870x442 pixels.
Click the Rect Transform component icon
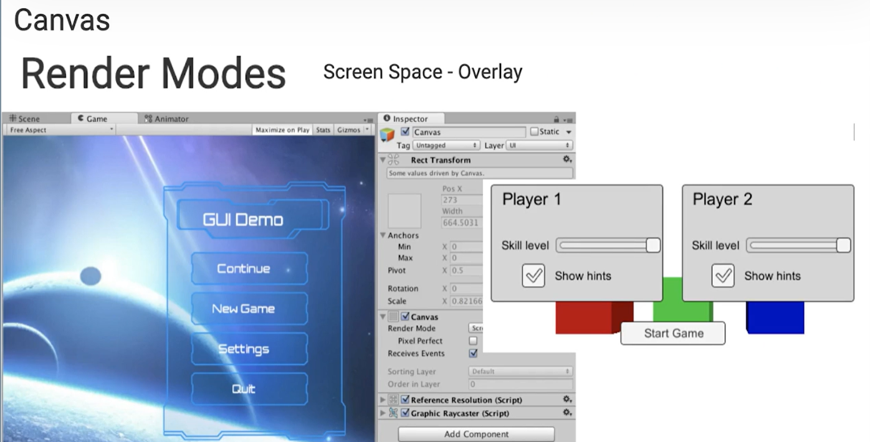click(394, 160)
